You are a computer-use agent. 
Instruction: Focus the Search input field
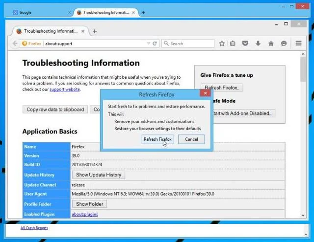[188, 44]
